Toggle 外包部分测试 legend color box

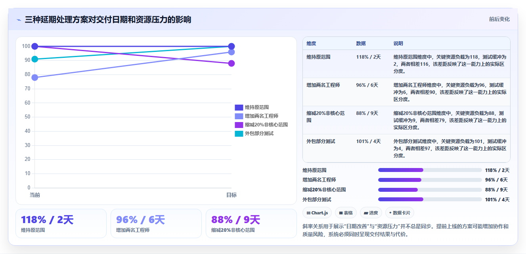point(239,134)
